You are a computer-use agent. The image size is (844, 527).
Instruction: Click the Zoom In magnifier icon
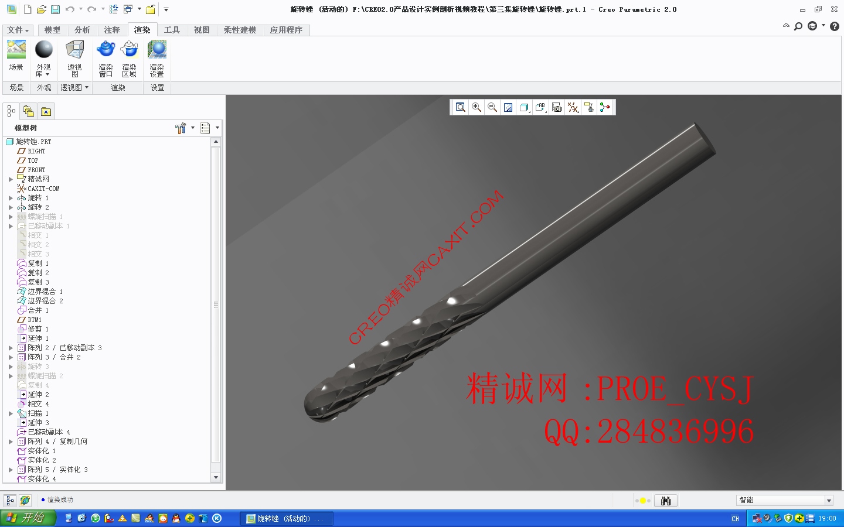click(477, 107)
